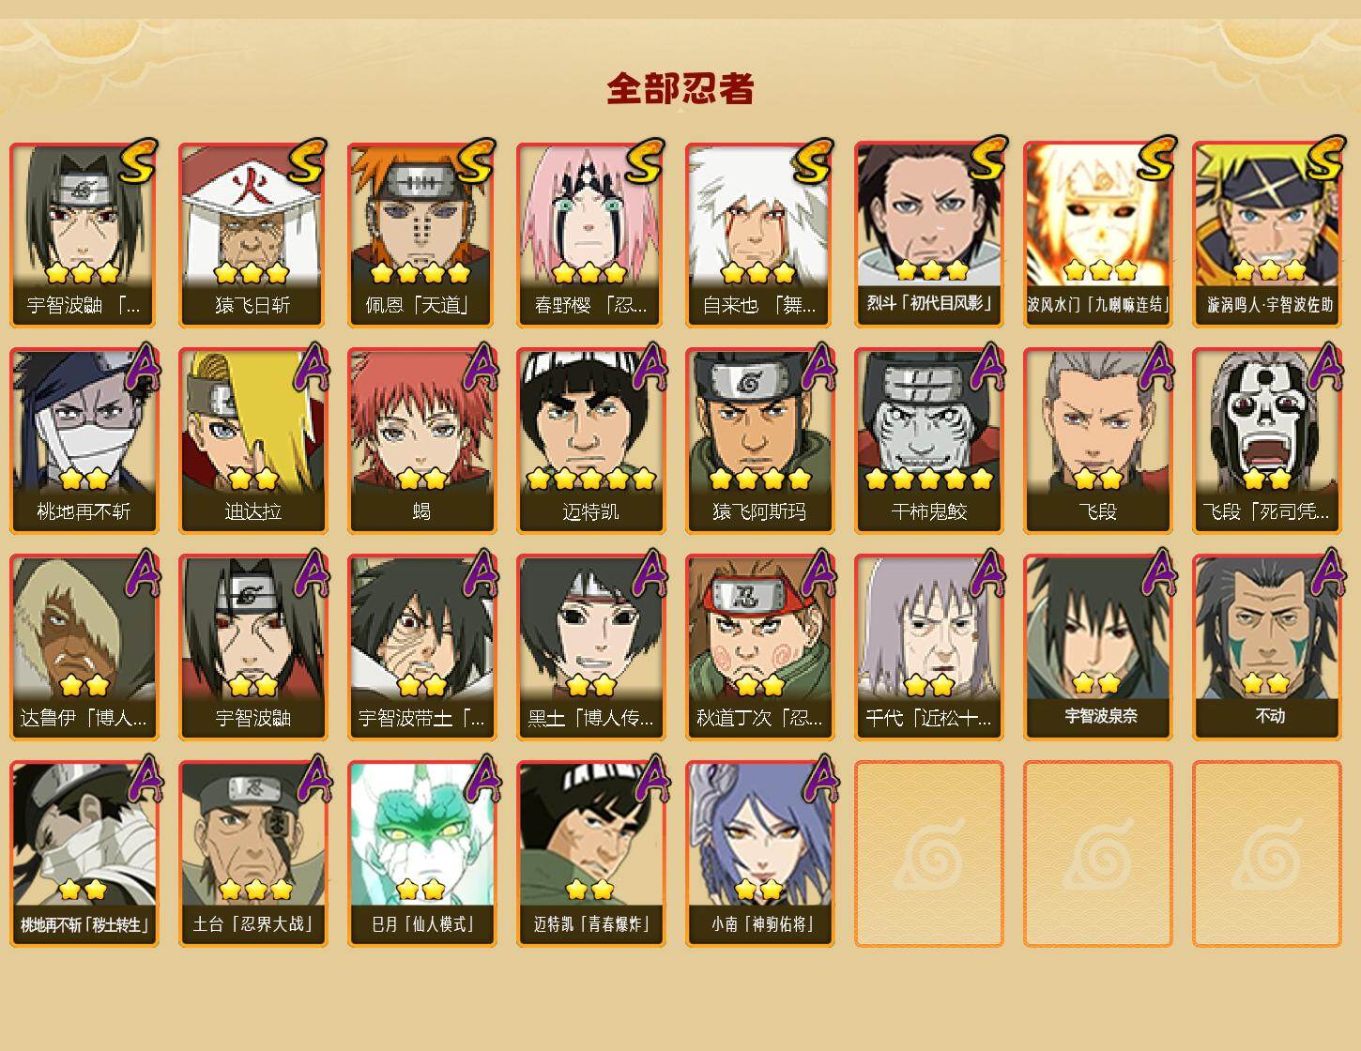Click the 全部忍者 heading
Screen dimensions: 1361x1051
(x=680, y=89)
